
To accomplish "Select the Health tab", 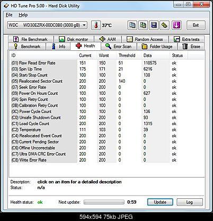I will [x=85, y=46].
